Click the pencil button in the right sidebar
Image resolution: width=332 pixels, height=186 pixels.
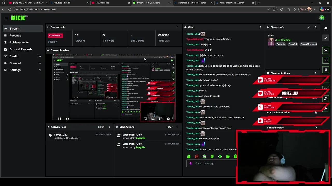coord(326,38)
